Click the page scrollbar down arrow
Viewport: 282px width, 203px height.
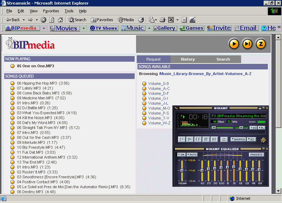278,191
